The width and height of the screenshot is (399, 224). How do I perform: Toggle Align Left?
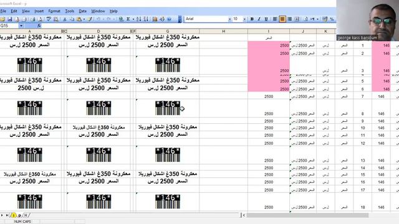tap(275, 19)
